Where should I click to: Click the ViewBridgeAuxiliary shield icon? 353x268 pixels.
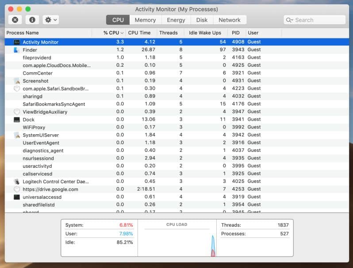[x=17, y=112]
